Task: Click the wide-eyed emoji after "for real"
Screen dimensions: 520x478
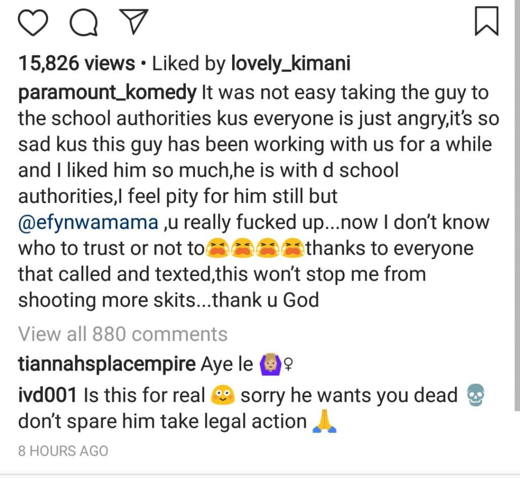Action: pos(222,395)
